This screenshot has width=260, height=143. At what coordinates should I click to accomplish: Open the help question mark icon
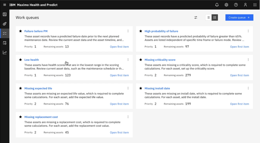[236, 5]
